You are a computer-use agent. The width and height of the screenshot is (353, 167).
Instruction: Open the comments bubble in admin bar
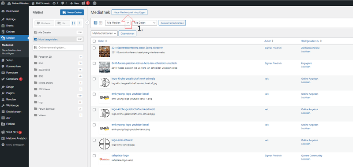coord(64,3)
